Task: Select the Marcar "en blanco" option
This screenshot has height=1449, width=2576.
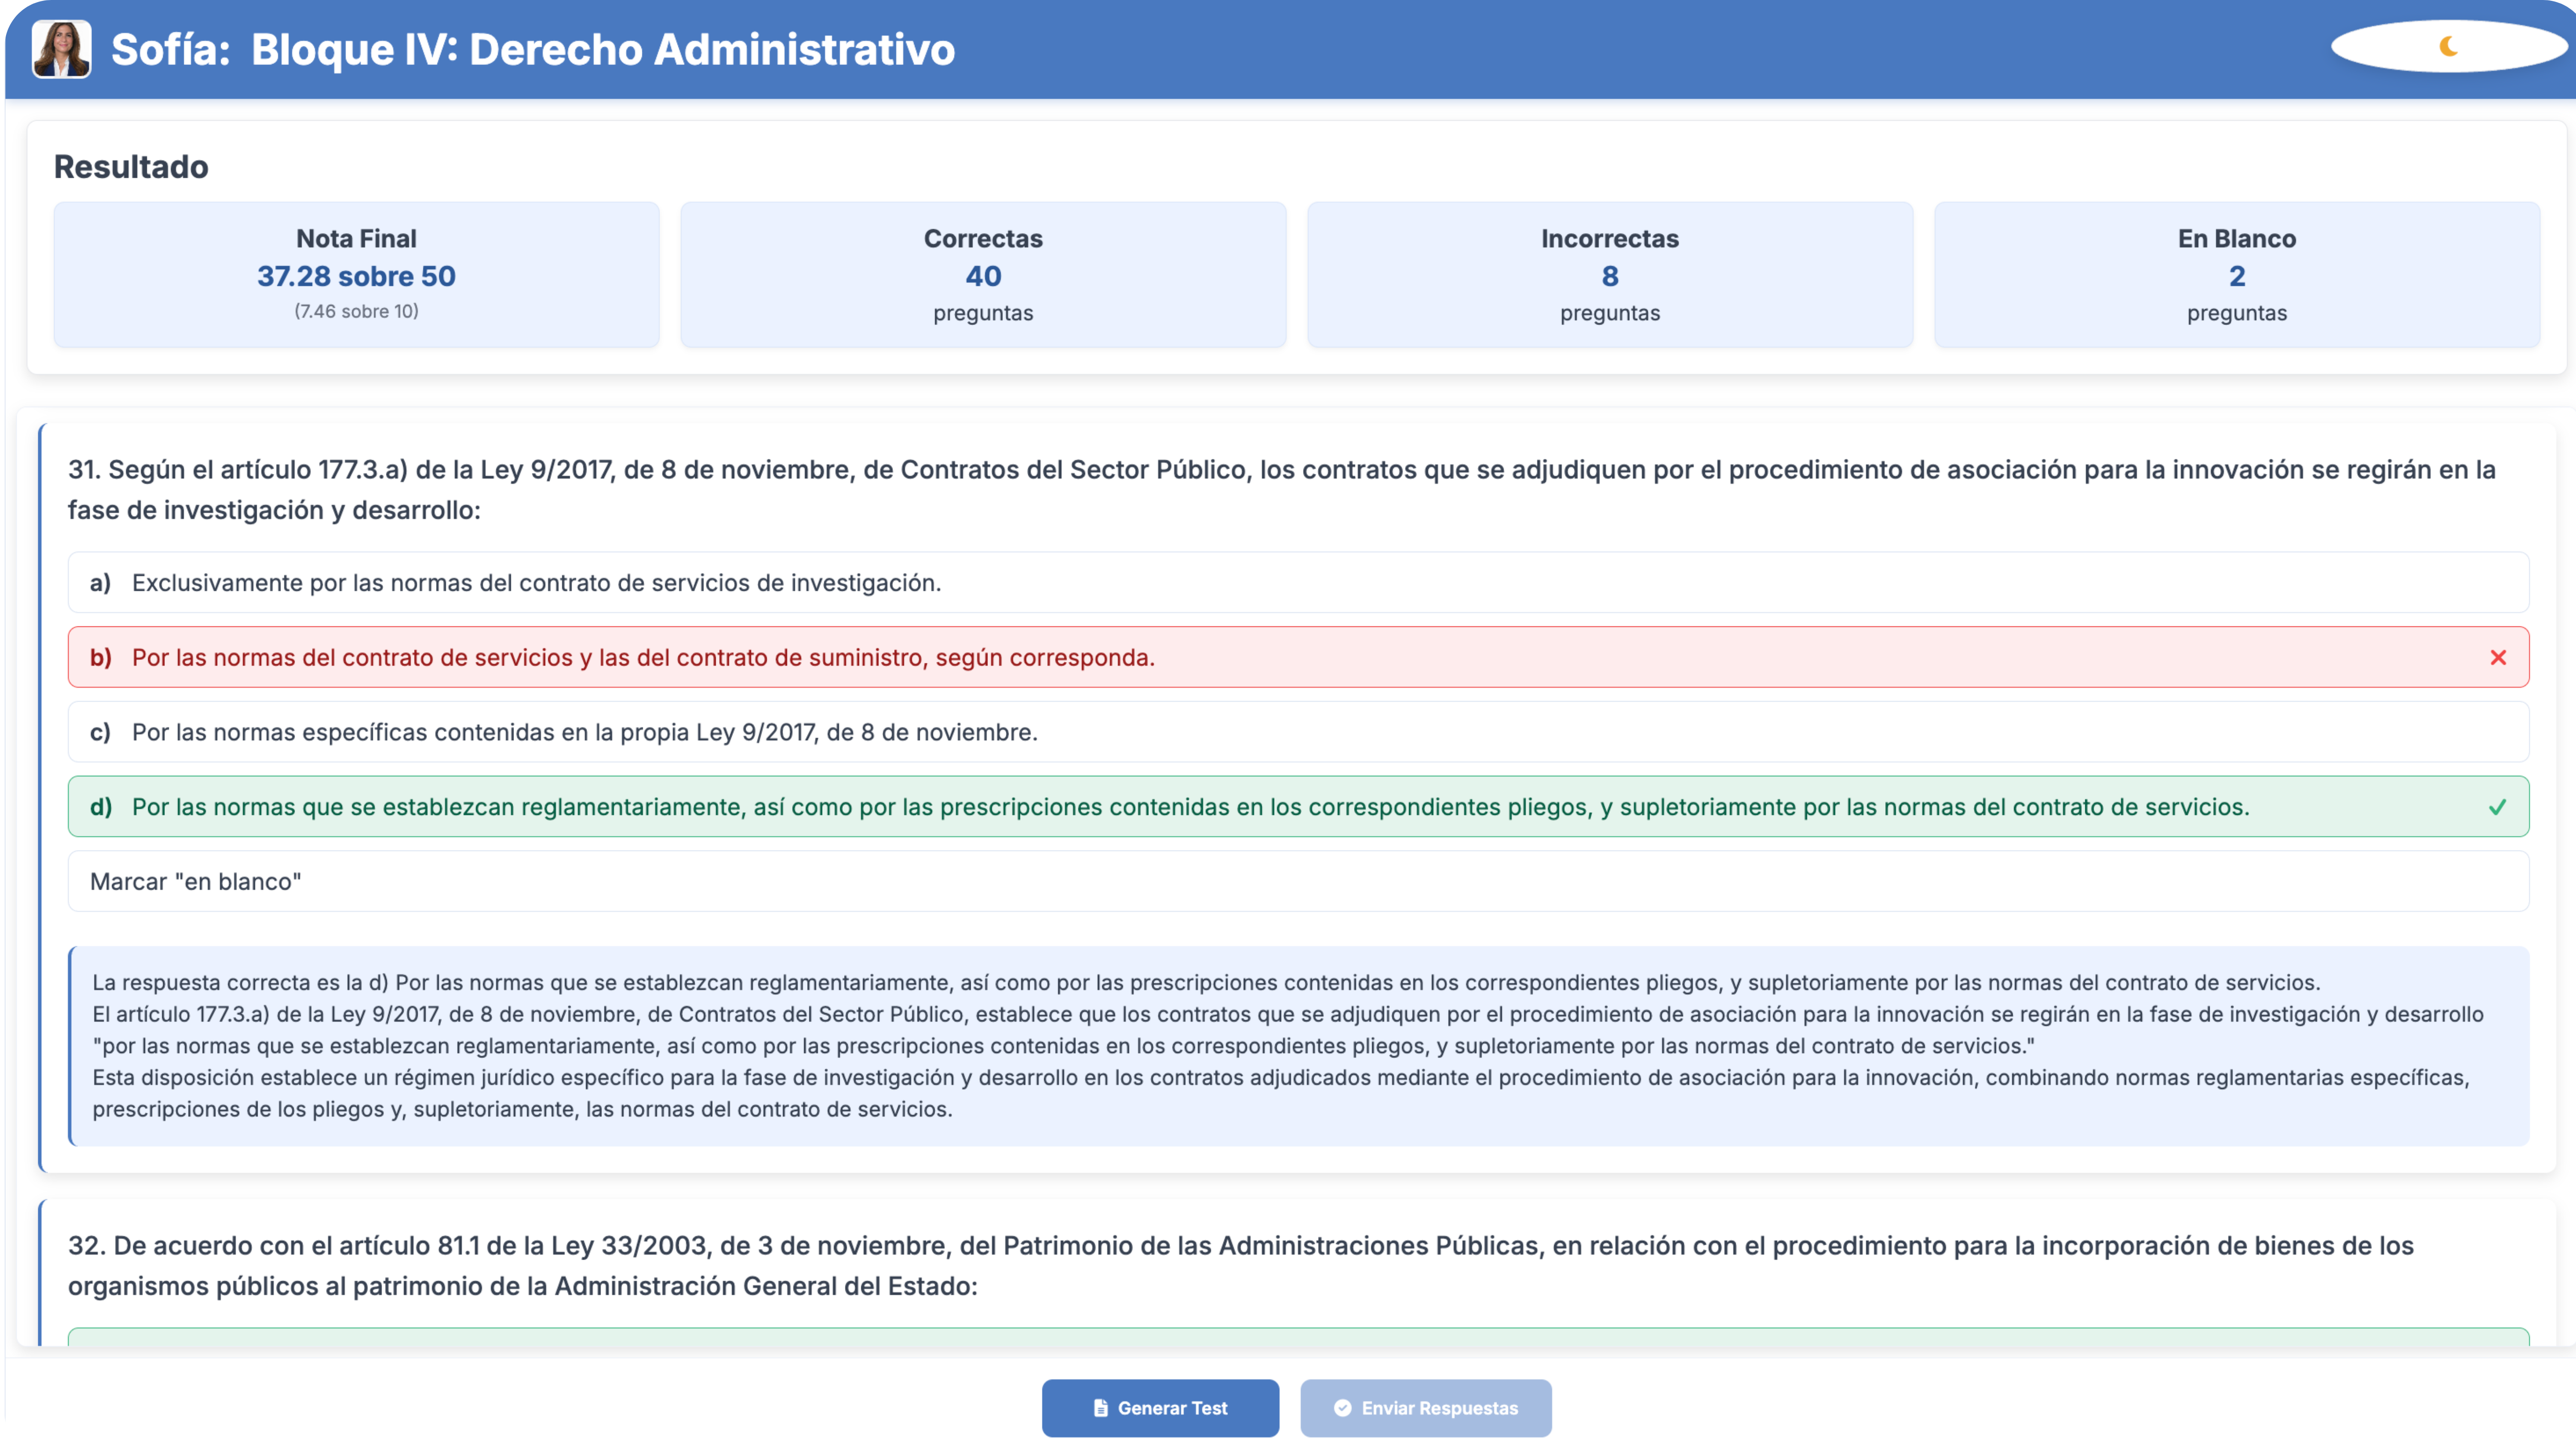Action: point(1298,881)
